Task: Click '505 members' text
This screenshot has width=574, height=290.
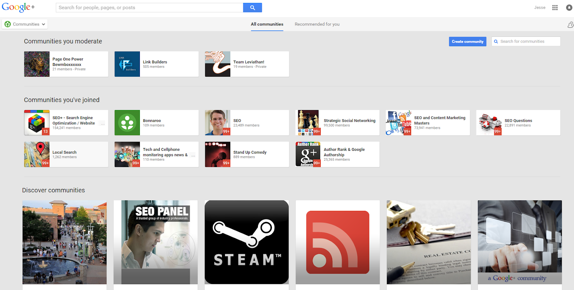Action: 154,67
